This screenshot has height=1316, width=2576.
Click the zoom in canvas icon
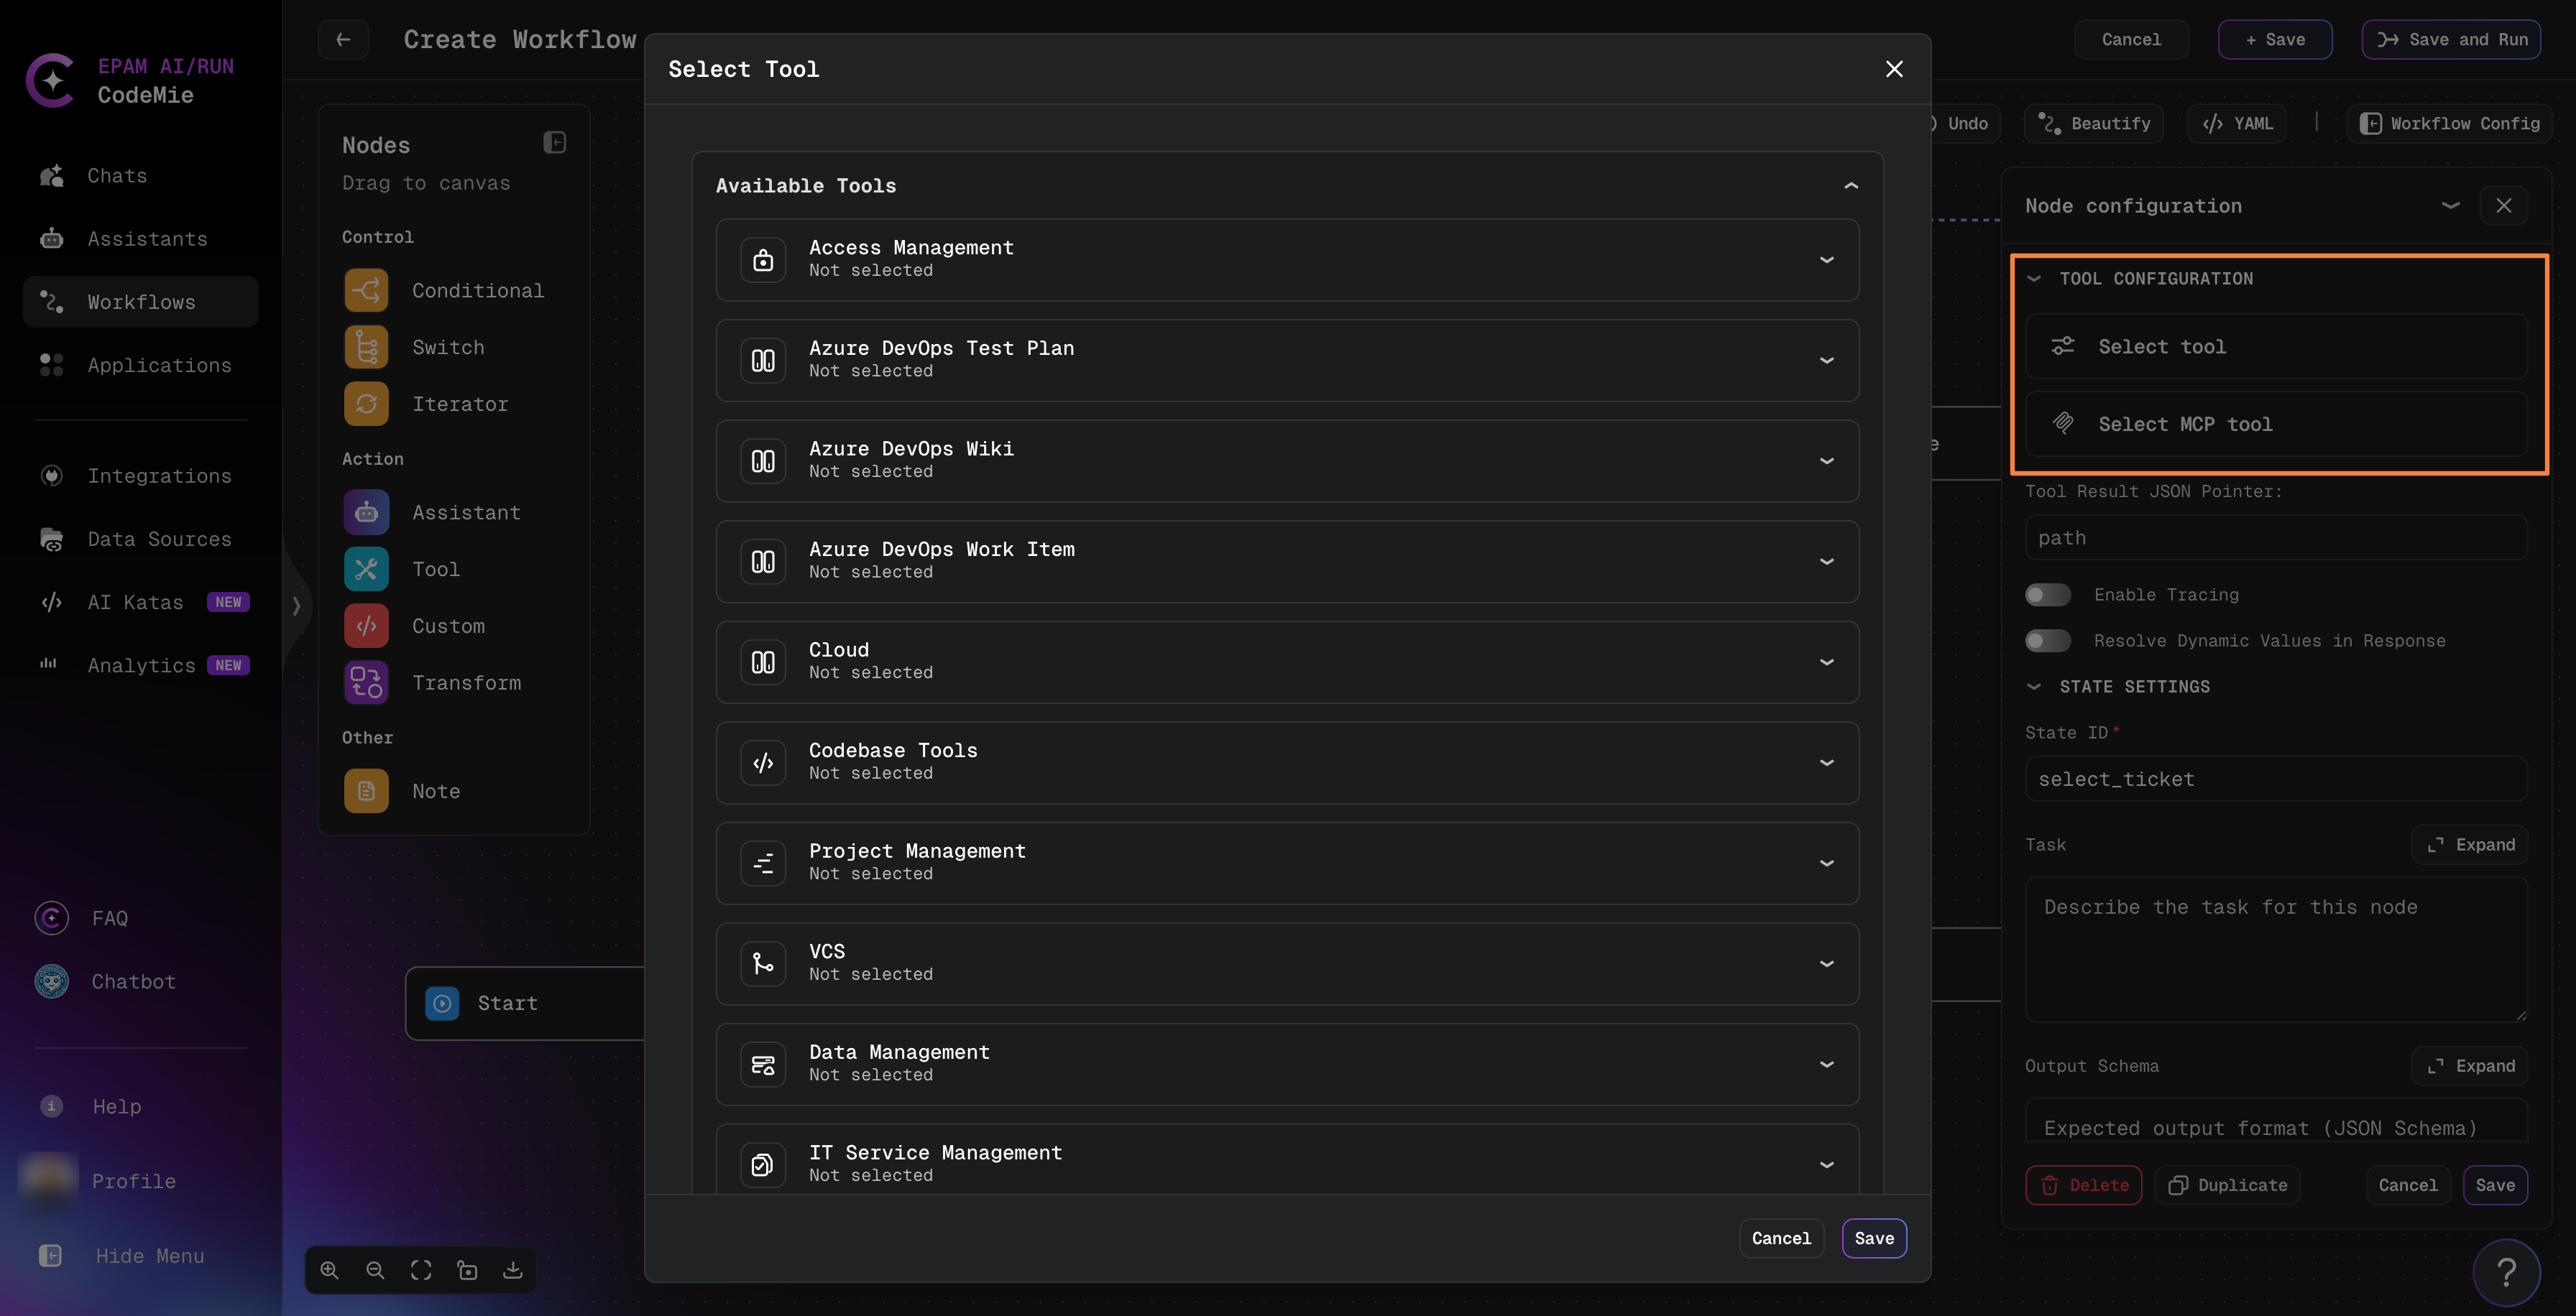pos(330,1270)
